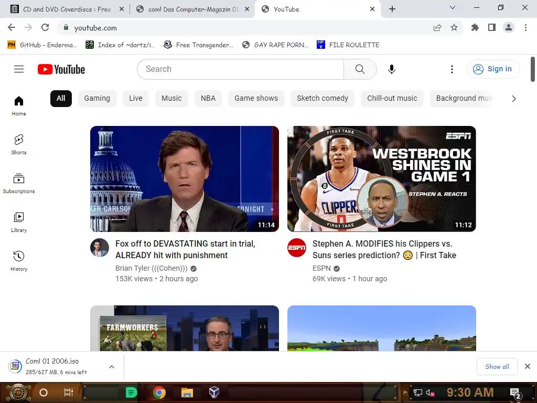Image resolution: width=537 pixels, height=403 pixels.
Task: Click ESPN channel avatar
Action: tap(297, 248)
